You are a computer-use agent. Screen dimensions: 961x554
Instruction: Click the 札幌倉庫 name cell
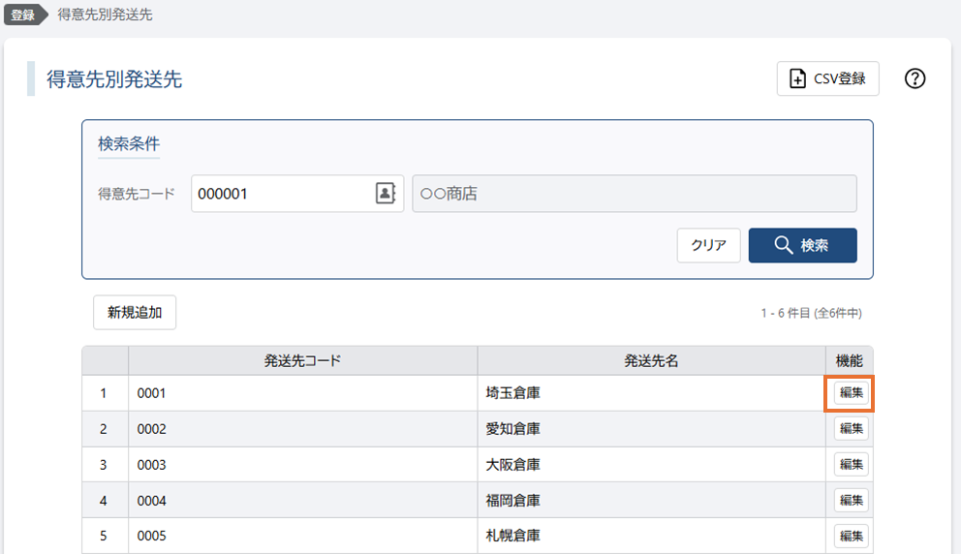click(652, 536)
